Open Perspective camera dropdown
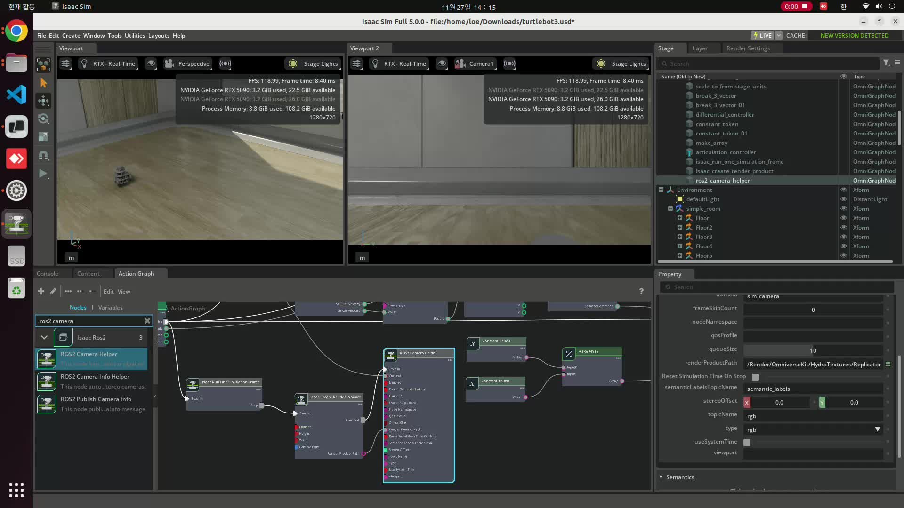904x508 pixels. (187, 63)
